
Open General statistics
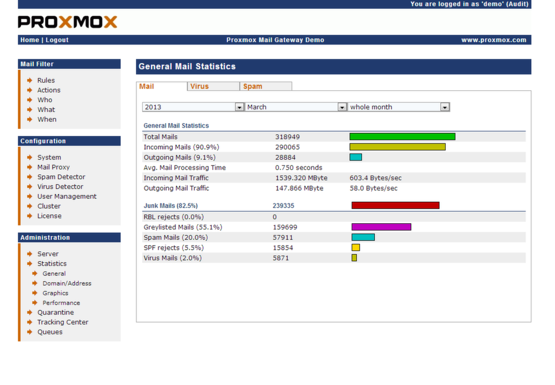[x=54, y=273]
